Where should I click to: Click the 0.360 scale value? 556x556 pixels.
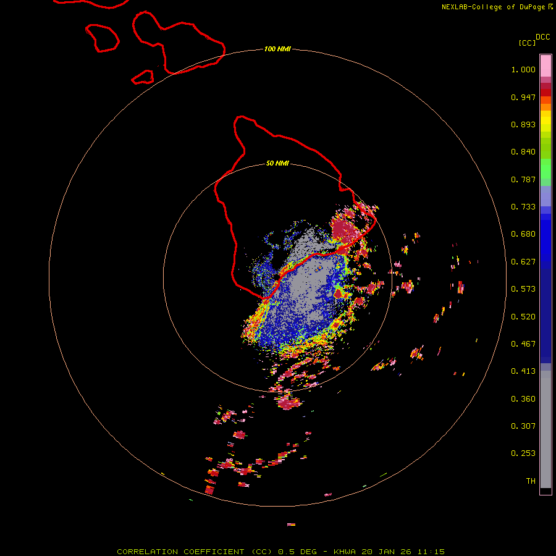point(523,399)
